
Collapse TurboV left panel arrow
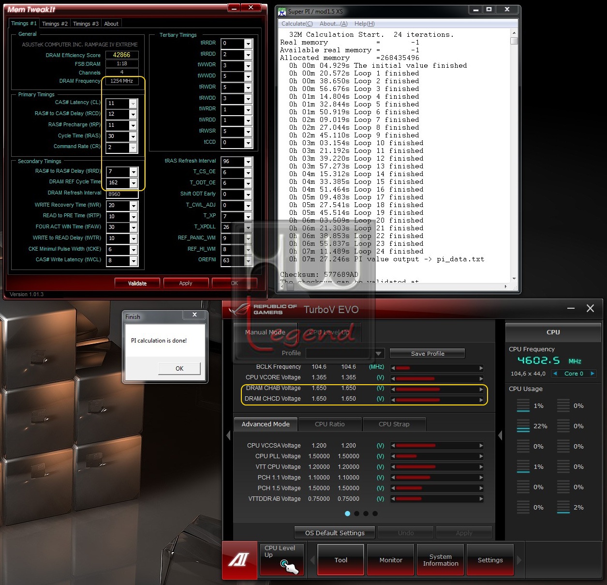(228, 435)
